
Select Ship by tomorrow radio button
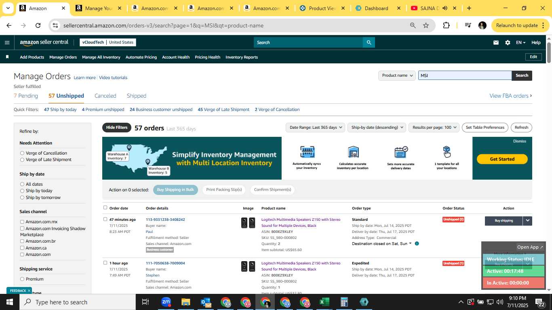coord(22,197)
